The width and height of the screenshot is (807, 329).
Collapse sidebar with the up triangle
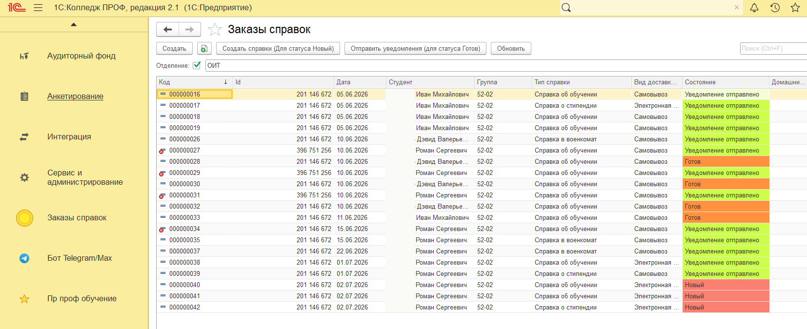tap(74, 24)
